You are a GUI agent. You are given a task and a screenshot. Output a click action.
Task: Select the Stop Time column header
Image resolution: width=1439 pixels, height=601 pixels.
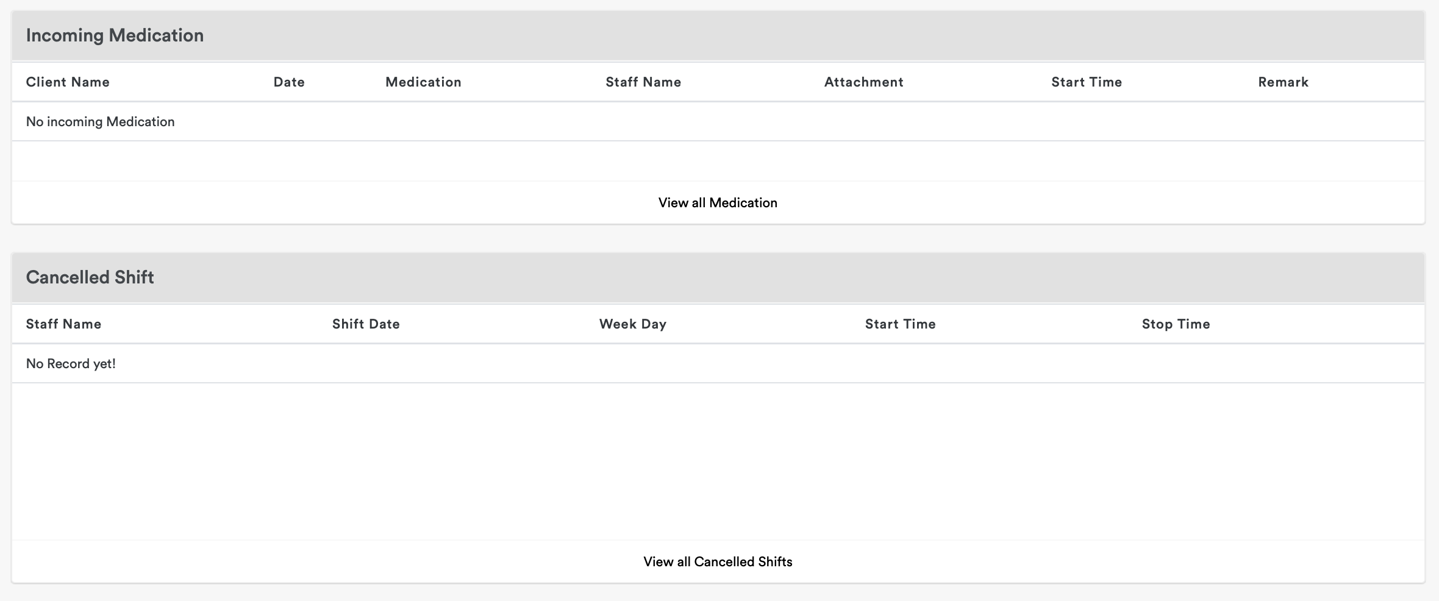1176,324
